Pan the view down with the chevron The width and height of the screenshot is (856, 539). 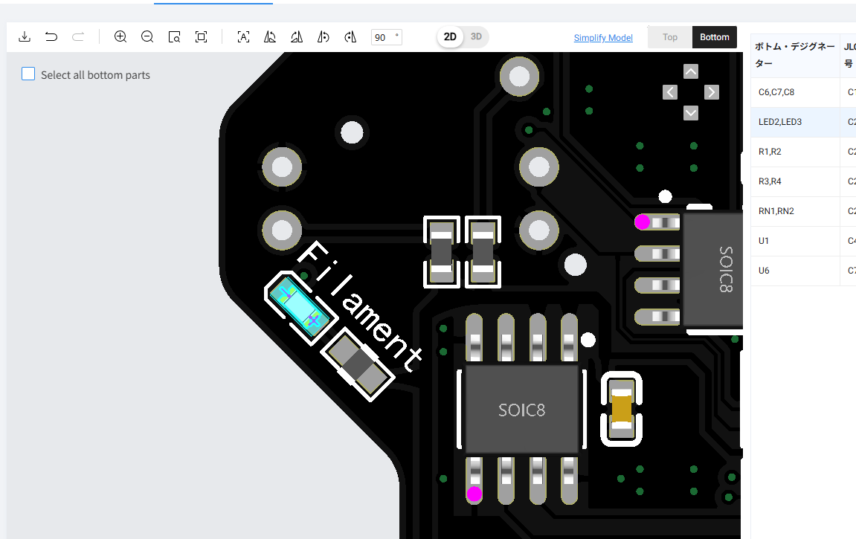tap(691, 113)
